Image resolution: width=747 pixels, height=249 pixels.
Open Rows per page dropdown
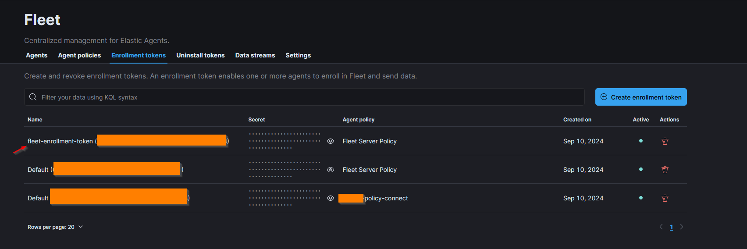pos(55,227)
